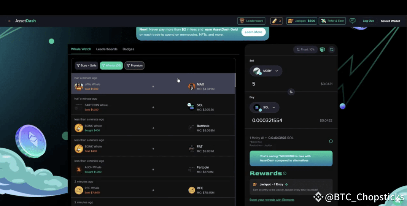Click the info icon next to Rewards

point(285,173)
